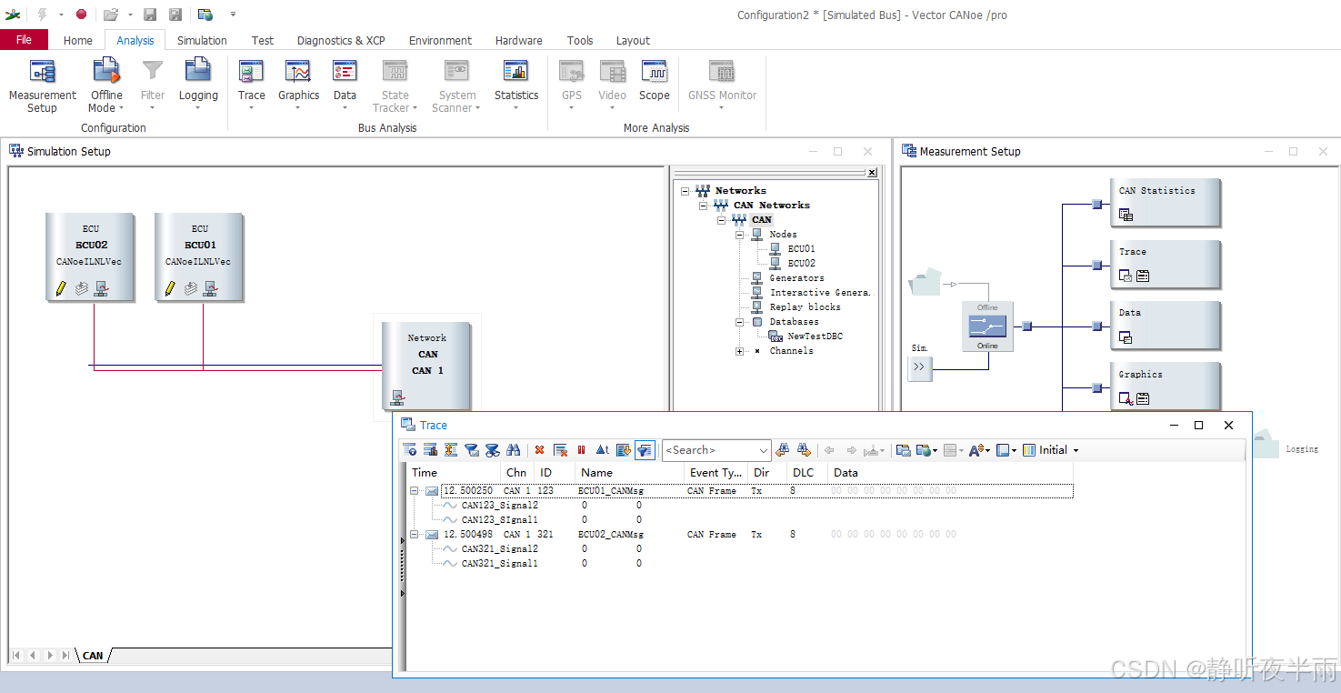Open the Statistics ribbon icon
Image resolution: width=1341 pixels, height=693 pixels.
point(515,71)
